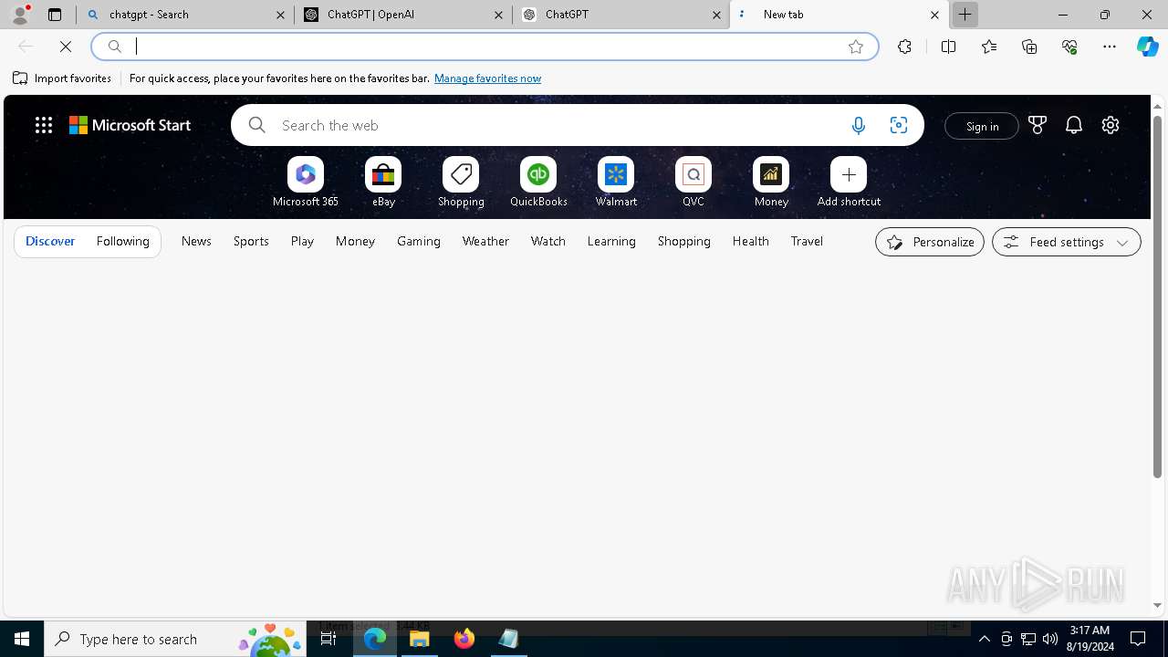Image resolution: width=1168 pixels, height=657 pixels.
Task: Open Task View on taskbar
Action: pyautogui.click(x=328, y=639)
